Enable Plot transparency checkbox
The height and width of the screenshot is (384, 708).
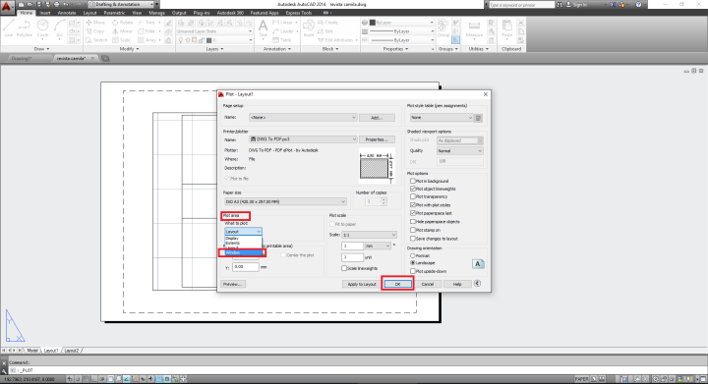(413, 196)
